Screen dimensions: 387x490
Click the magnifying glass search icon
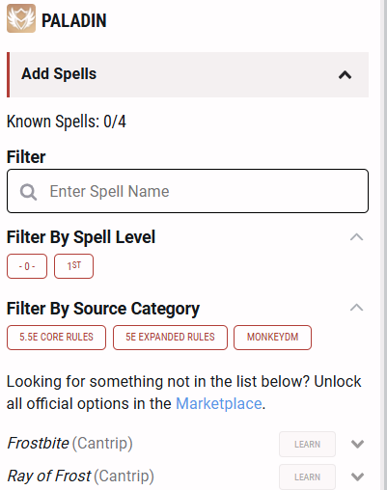pyautogui.click(x=28, y=192)
